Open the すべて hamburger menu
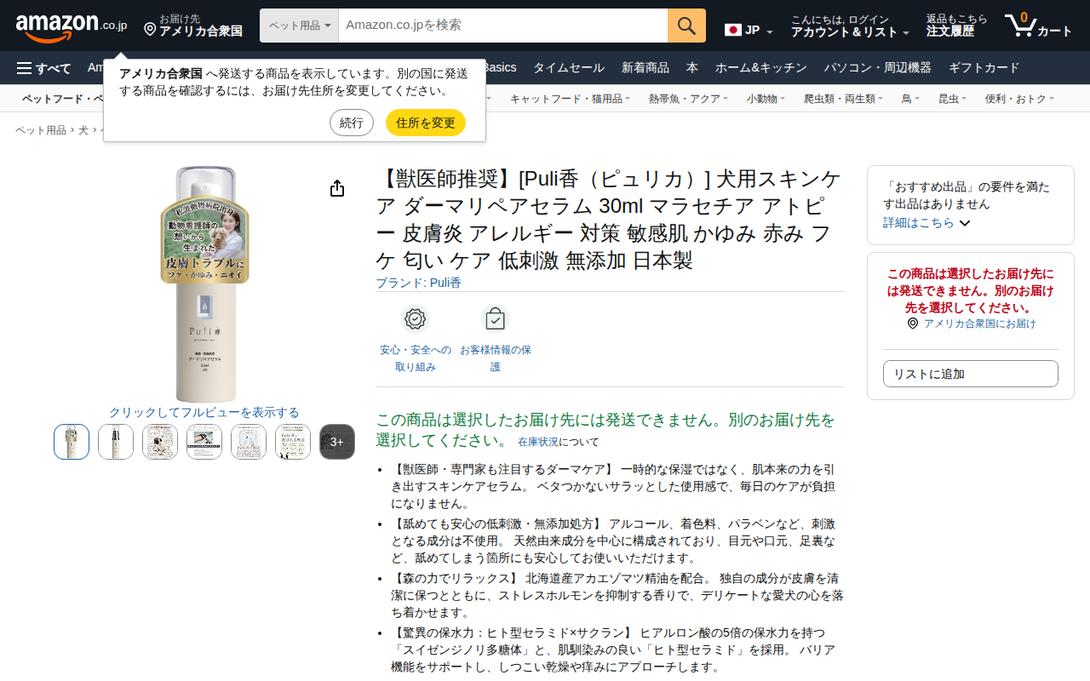This screenshot has width=1090, height=681. pyautogui.click(x=44, y=68)
